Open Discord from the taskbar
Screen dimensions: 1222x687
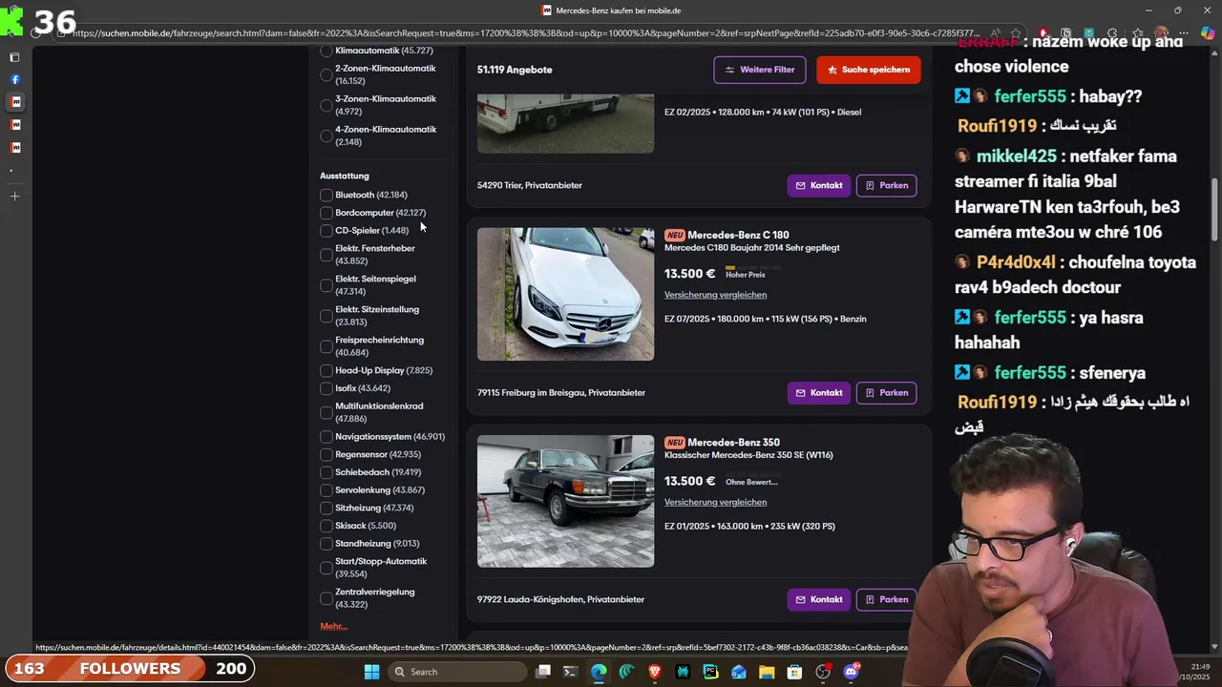[852, 672]
